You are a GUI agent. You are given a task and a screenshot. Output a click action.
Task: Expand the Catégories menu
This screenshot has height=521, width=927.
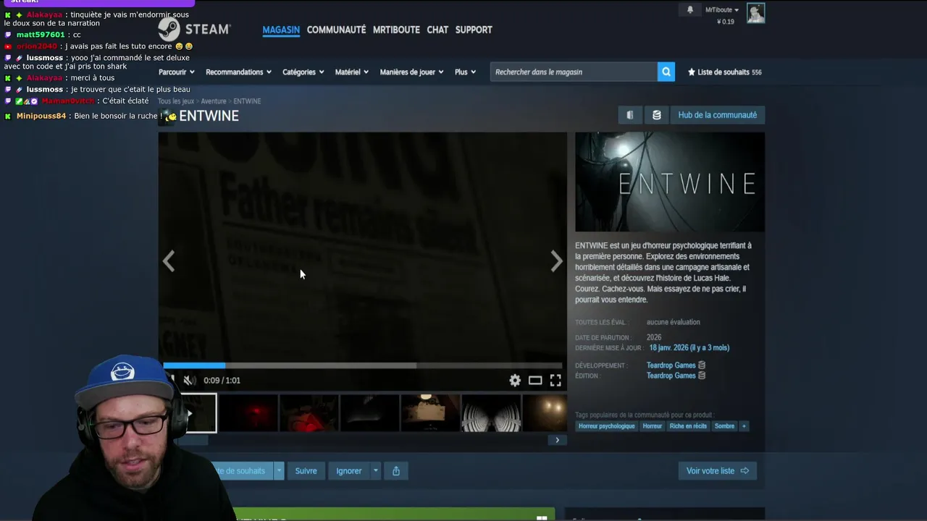[x=303, y=72]
